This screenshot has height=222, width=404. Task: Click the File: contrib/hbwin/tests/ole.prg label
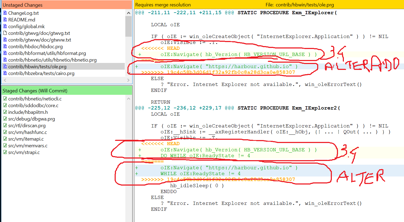tap(300, 5)
